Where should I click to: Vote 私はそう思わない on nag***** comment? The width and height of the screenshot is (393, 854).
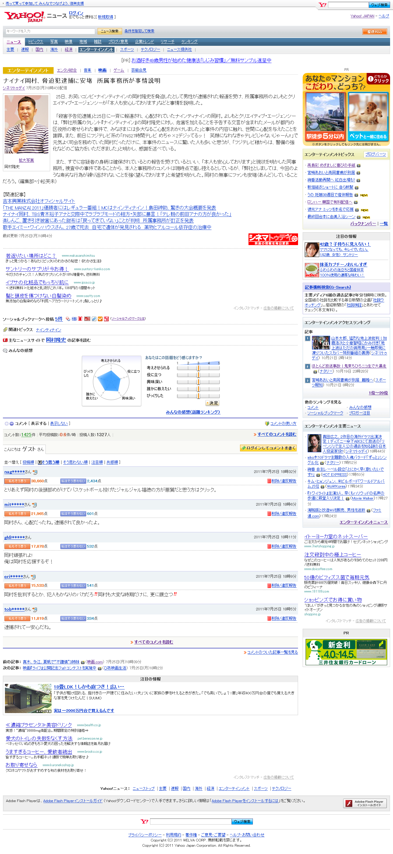(73, 481)
